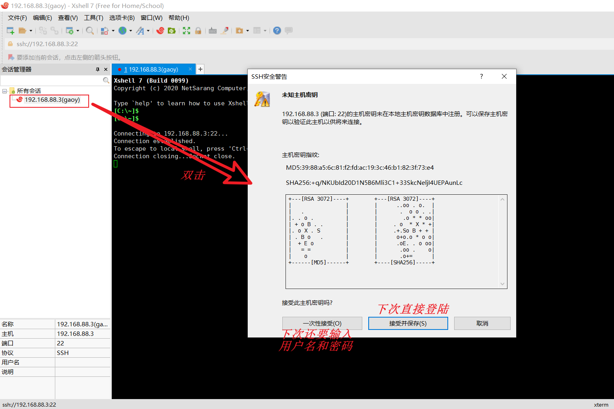Expand the Open folder dropdown arrow
The image size is (614, 409).
31,31
